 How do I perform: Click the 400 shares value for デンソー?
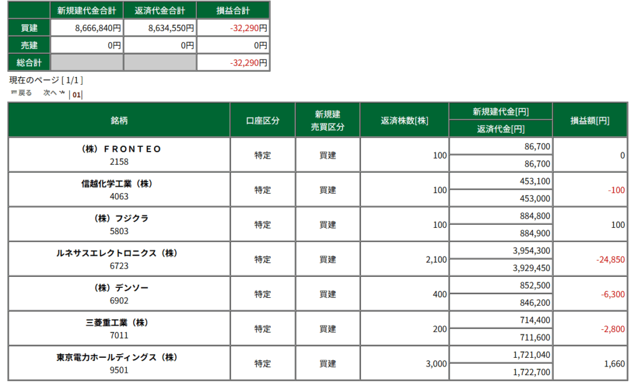tap(440, 294)
